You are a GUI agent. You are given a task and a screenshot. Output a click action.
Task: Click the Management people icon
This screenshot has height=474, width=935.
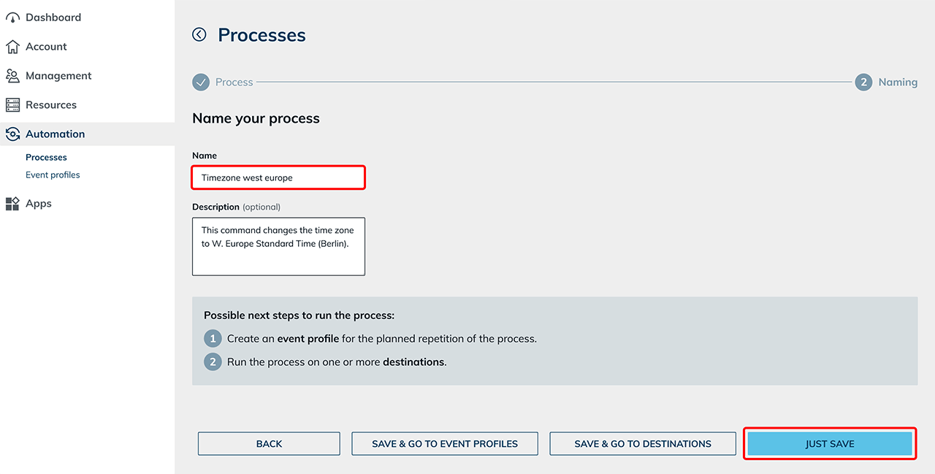[12, 76]
